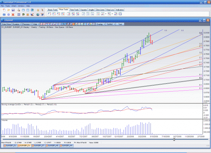Expand the arrow beside the red-blue fan tool
The image size is (211, 153).
(112, 14)
